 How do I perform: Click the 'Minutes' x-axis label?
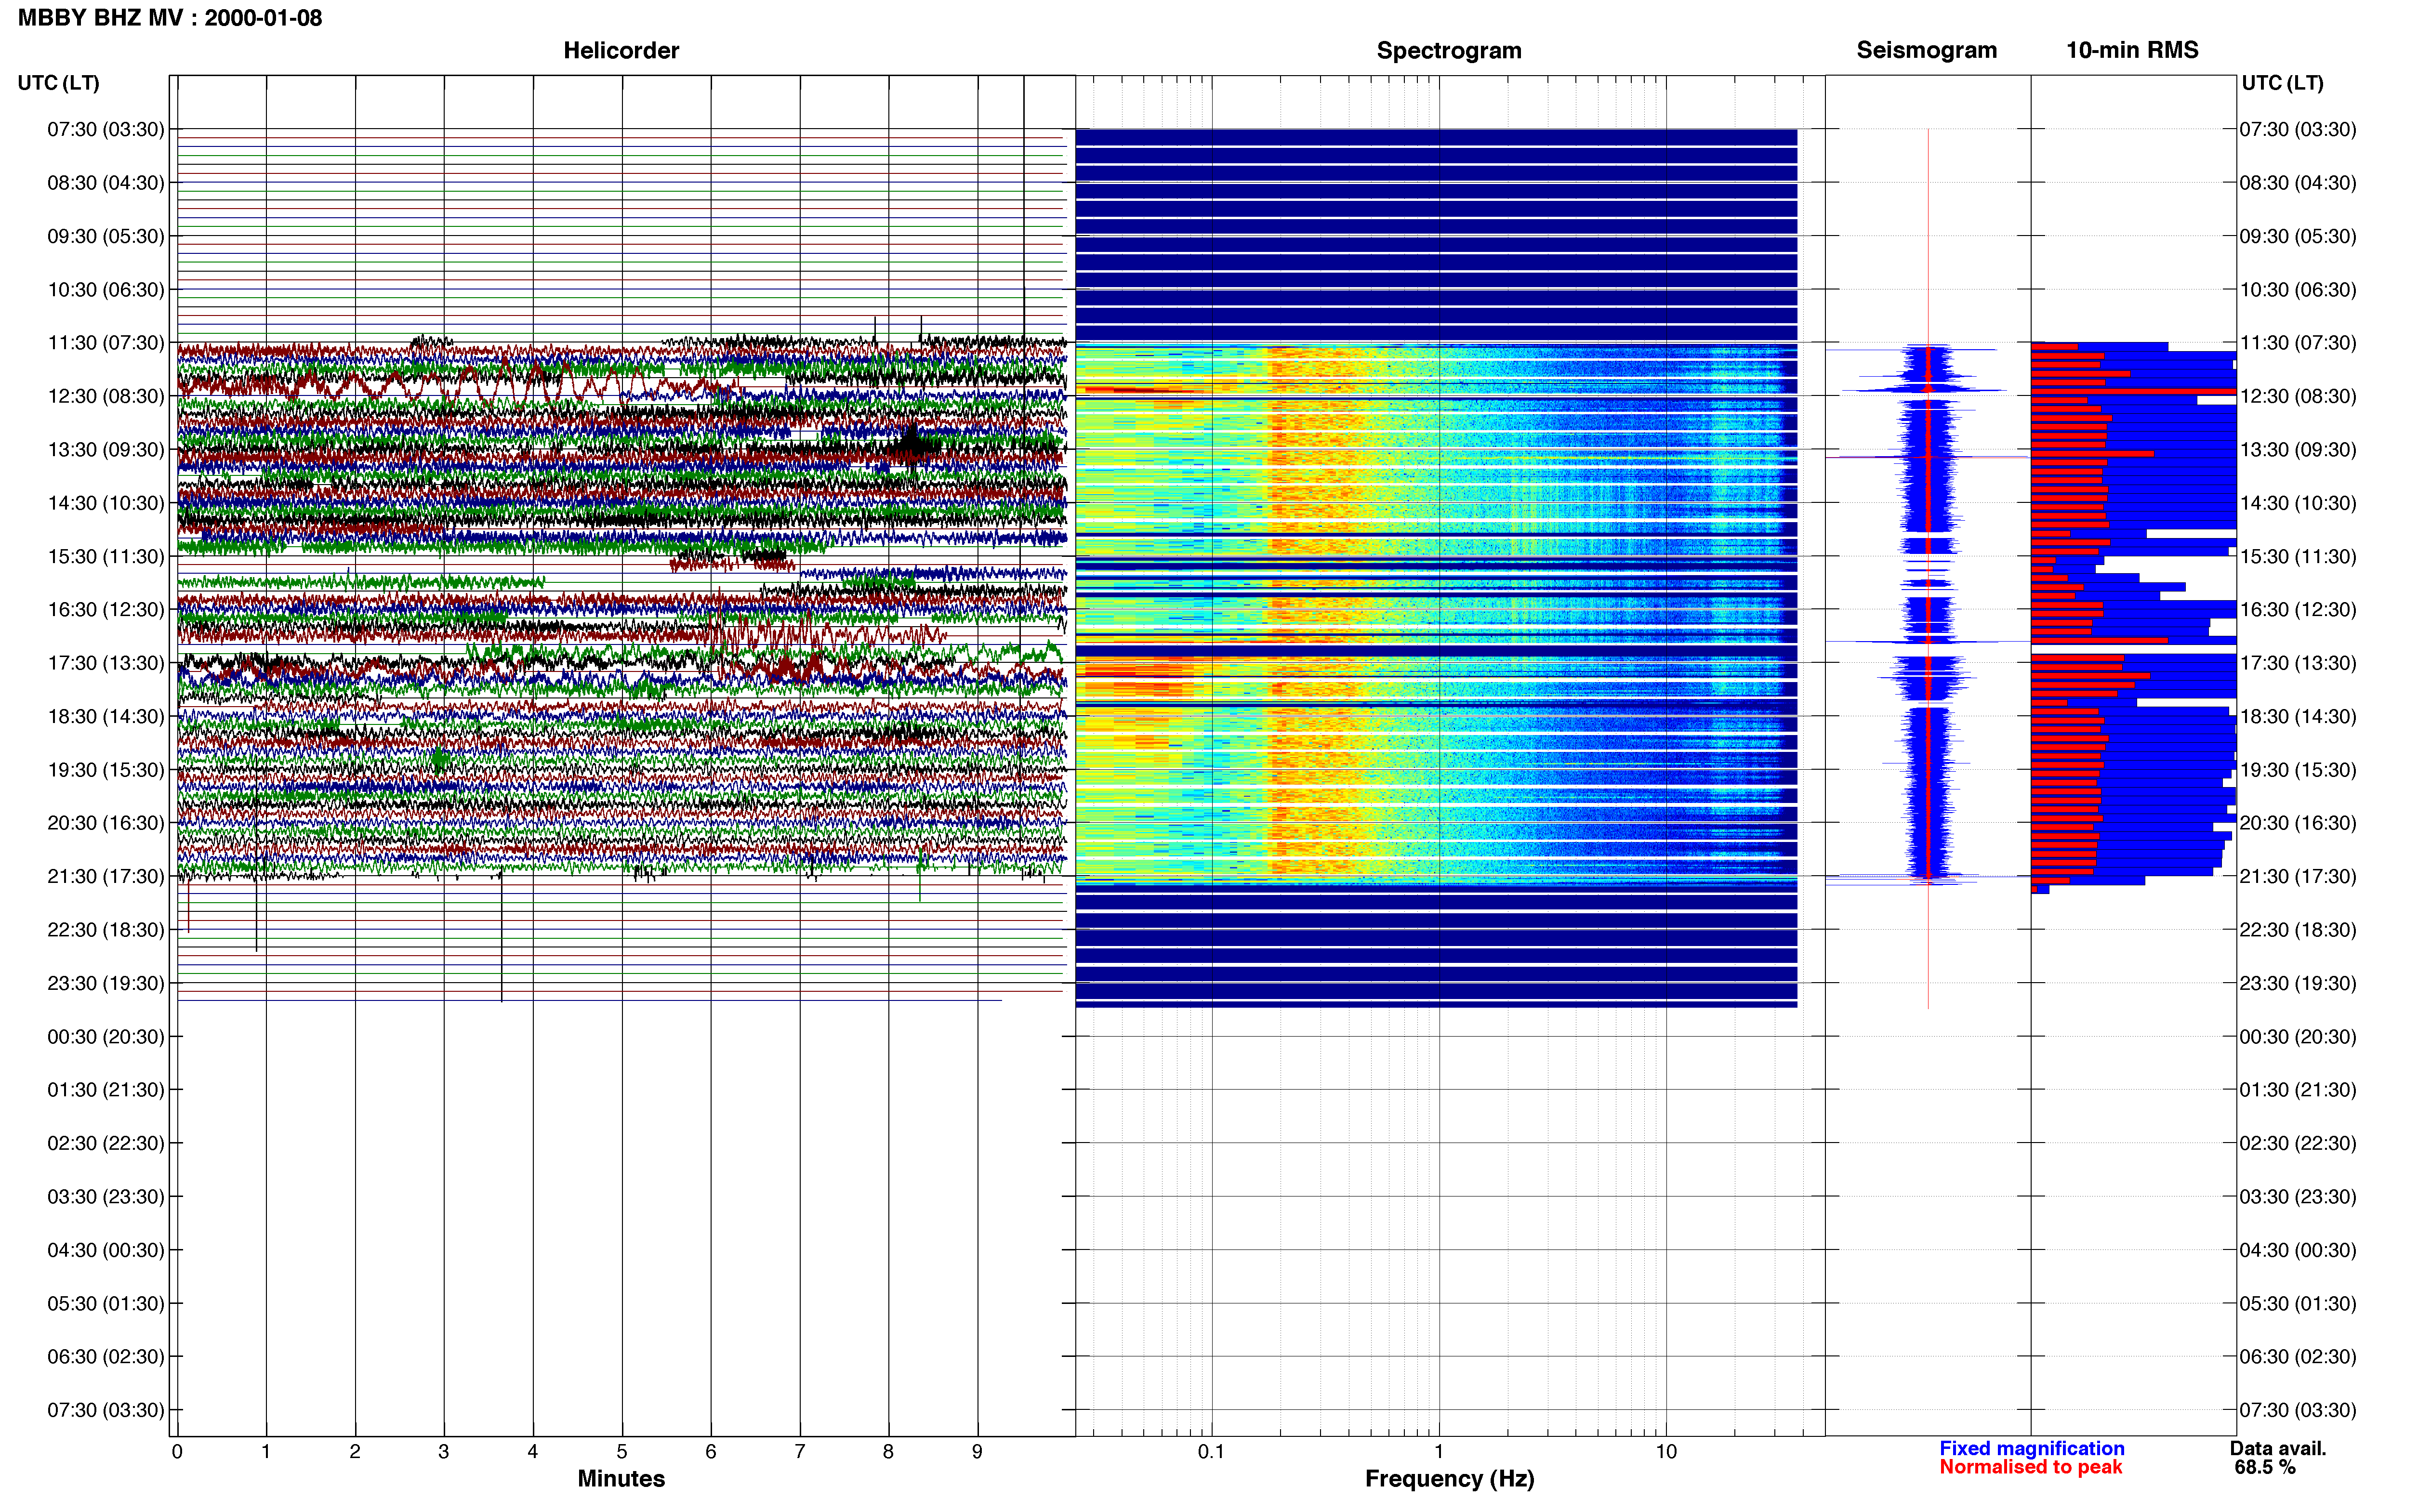pos(621,1479)
